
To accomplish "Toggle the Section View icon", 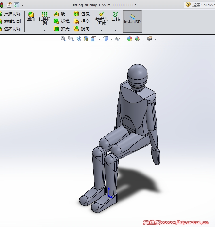I will tap(86, 39).
